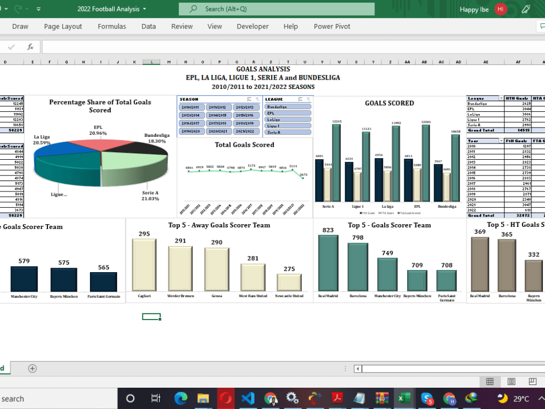Switch to Page Break Preview view
Screen dimensions: 545x409
click(x=532, y=381)
